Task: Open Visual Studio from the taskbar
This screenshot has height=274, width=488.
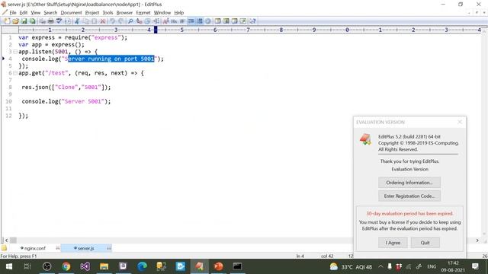Action: coord(85,266)
